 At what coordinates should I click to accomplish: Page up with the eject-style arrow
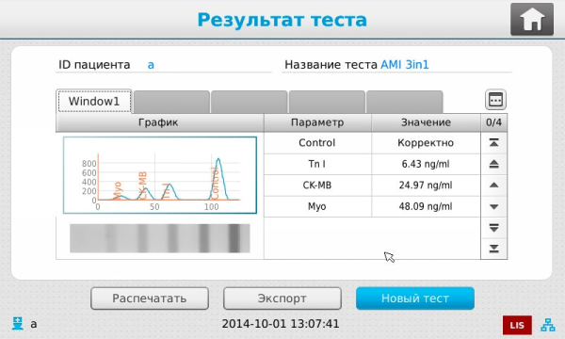tap(494, 164)
